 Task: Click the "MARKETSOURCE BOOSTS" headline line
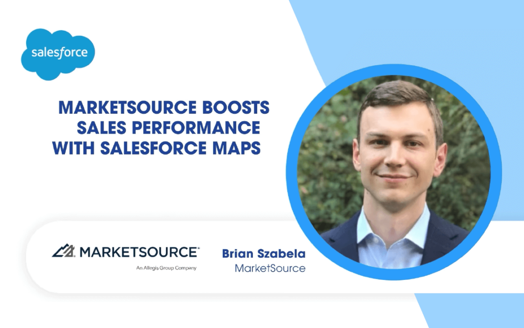tap(164, 107)
